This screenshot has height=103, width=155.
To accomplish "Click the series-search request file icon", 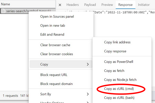I will pyautogui.click(x=3, y=11).
